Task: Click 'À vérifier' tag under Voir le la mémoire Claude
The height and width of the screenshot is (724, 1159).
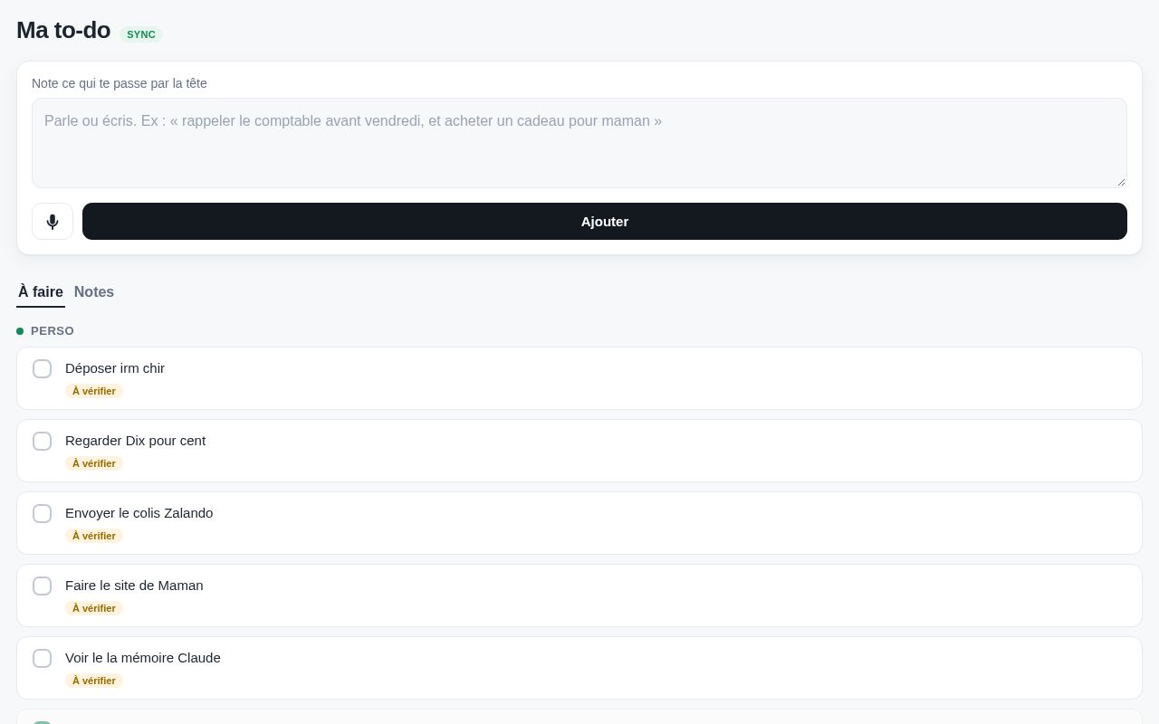Action: pyautogui.click(x=94, y=681)
